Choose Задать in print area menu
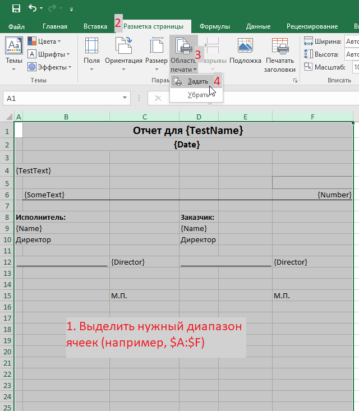The image size is (359, 411). (x=196, y=81)
